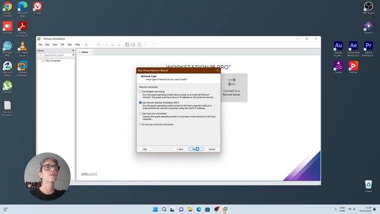
Task: Open Macrium Reflect desktop shortcut
Action: click(x=7, y=69)
